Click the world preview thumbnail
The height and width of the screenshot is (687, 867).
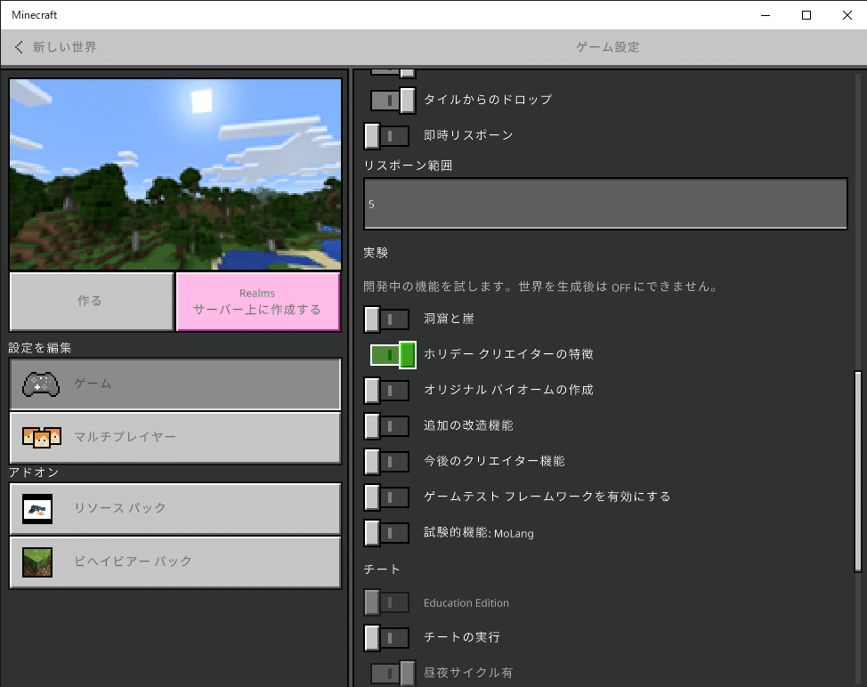click(174, 174)
